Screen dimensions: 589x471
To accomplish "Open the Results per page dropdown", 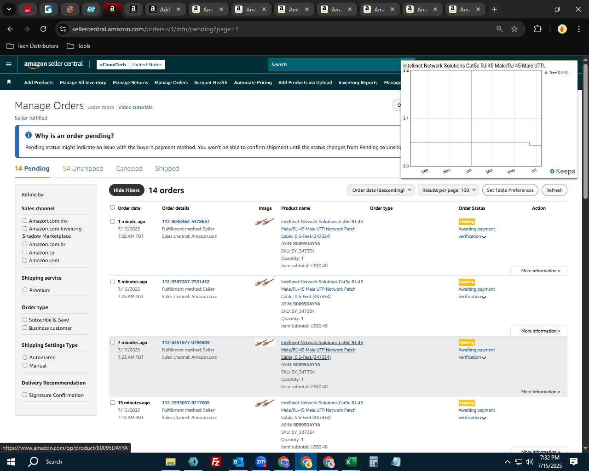I will click(448, 190).
